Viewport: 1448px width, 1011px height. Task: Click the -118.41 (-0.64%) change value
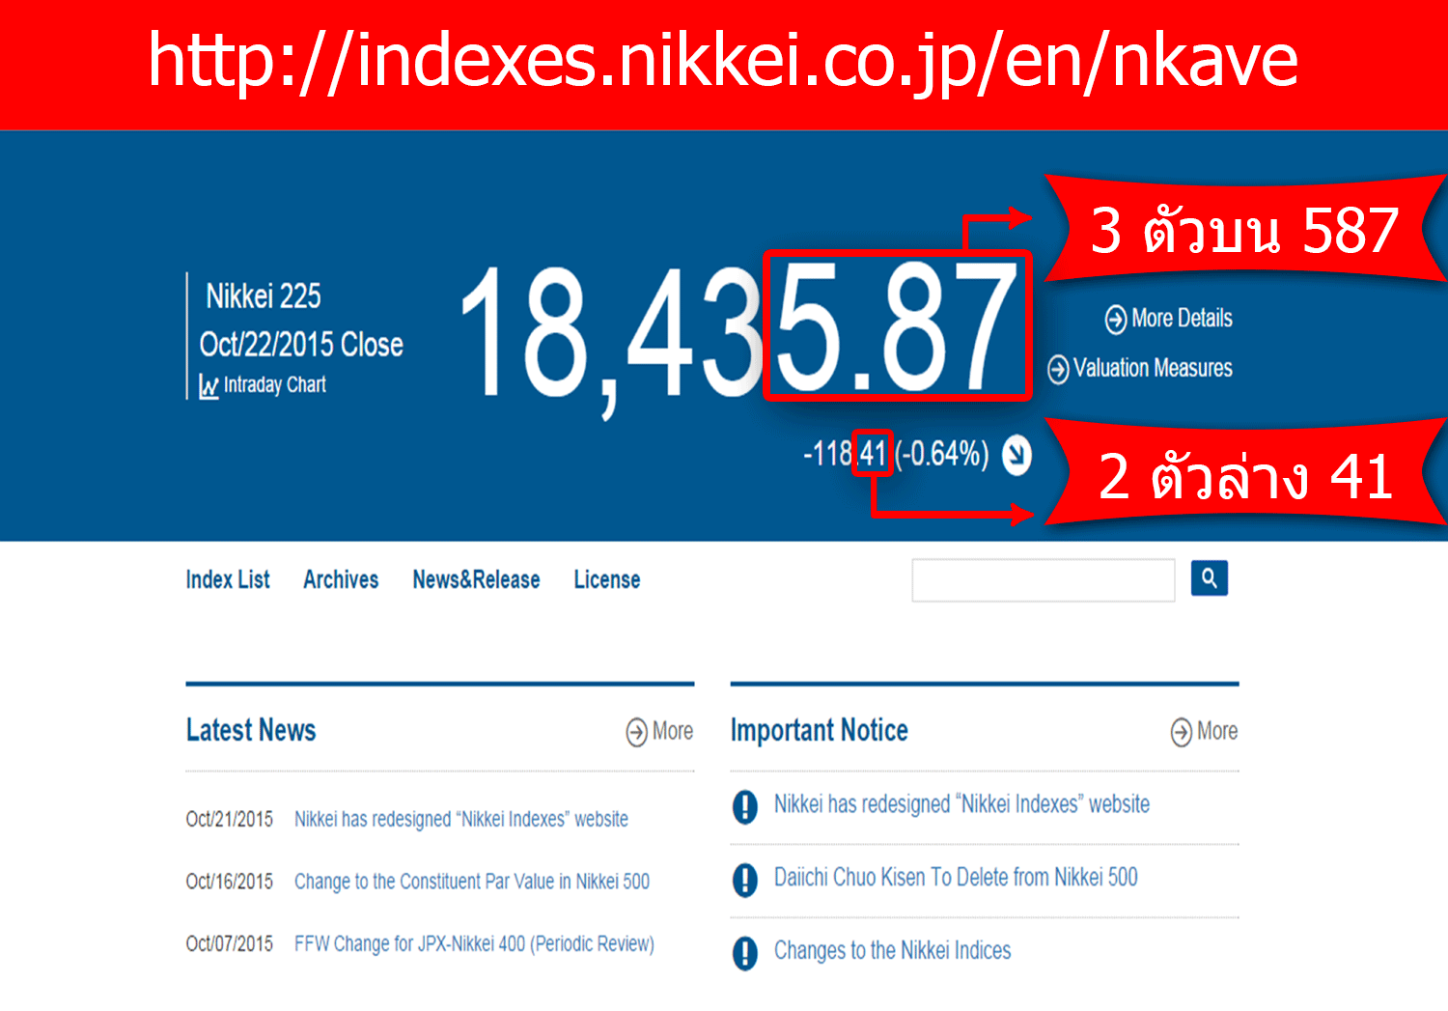coord(896,453)
